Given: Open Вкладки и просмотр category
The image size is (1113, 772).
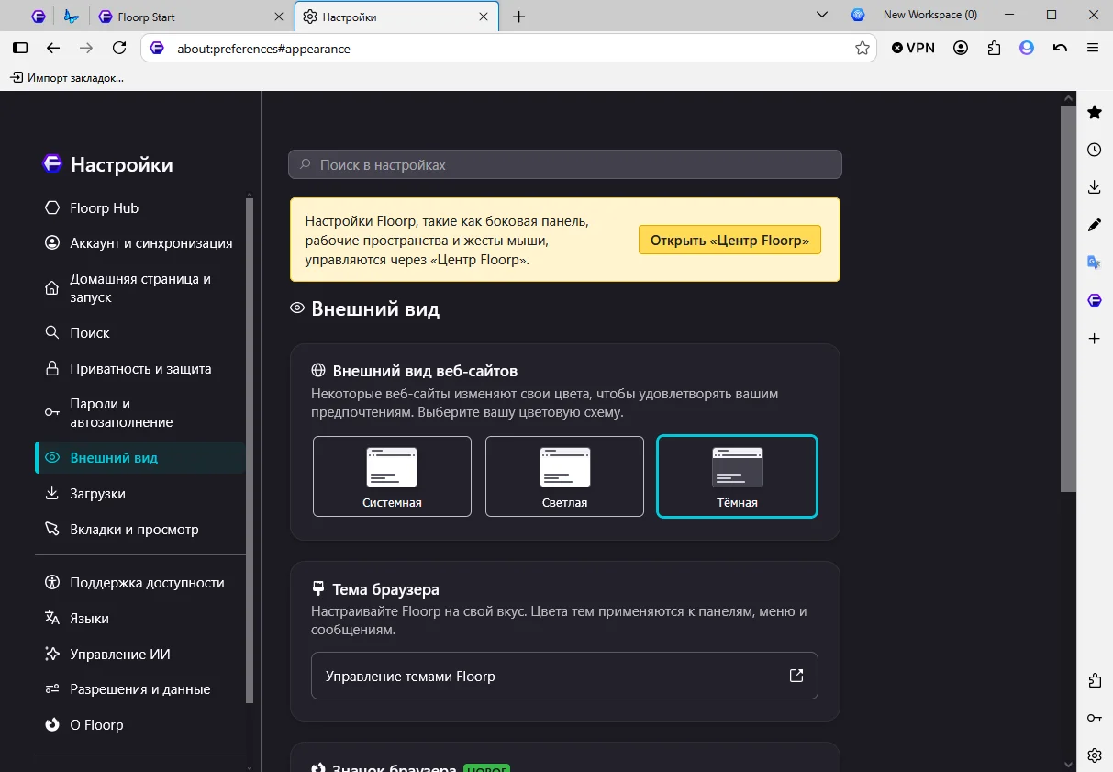Looking at the screenshot, I should click(x=139, y=530).
